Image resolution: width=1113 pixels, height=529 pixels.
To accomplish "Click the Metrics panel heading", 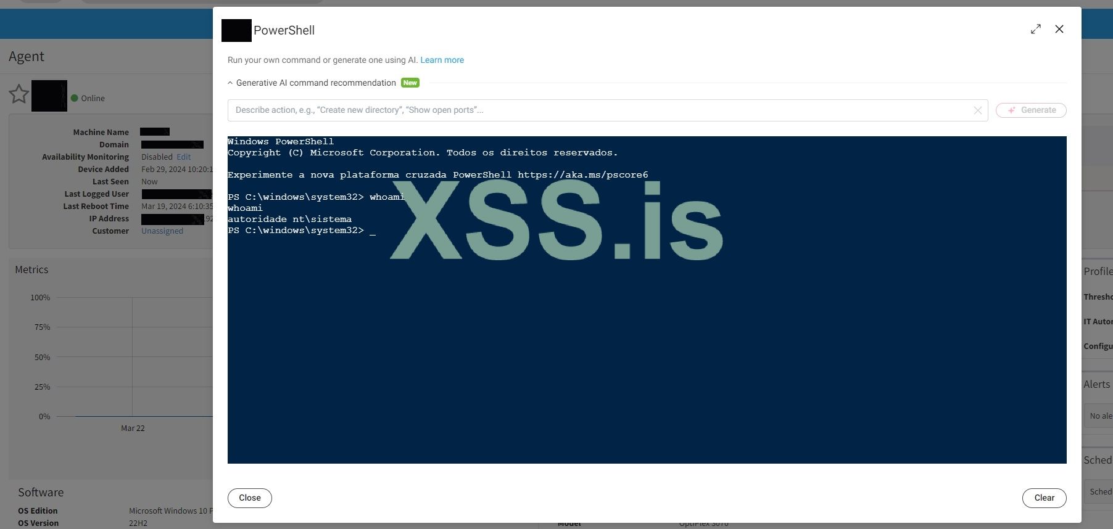I will (x=31, y=269).
